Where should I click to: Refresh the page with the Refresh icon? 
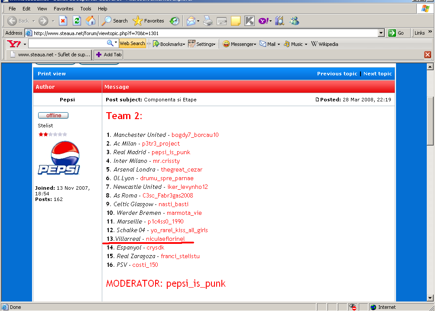click(77, 21)
